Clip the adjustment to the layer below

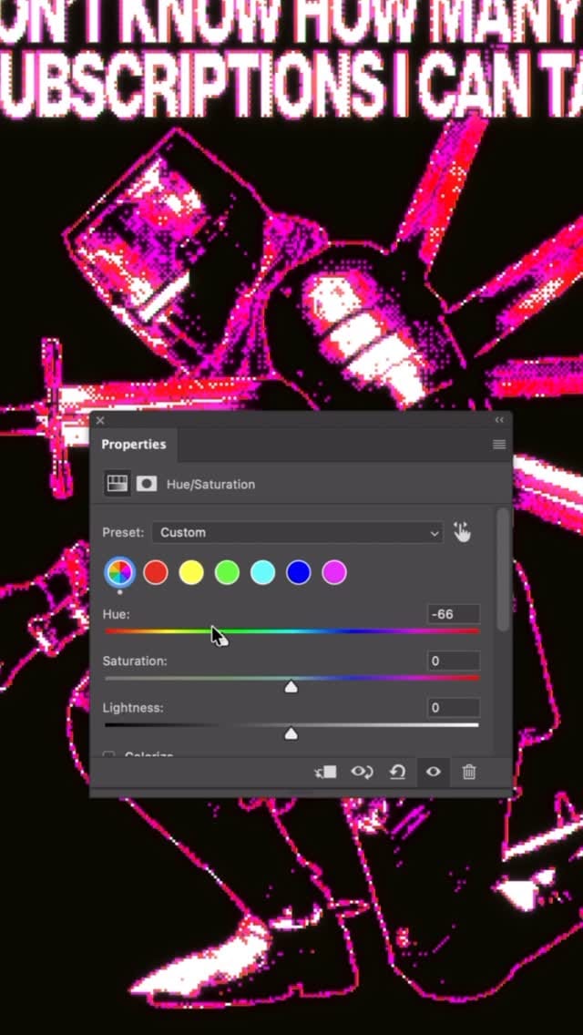[x=325, y=772]
